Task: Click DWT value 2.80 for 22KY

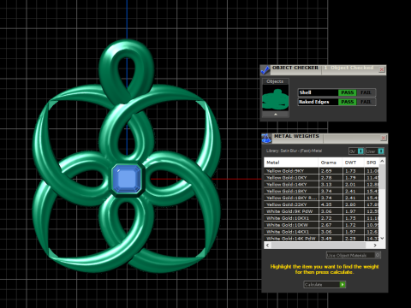Action: tap(350, 204)
